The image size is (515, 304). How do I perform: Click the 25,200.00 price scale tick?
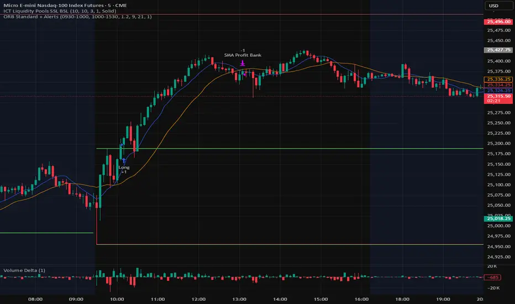(498, 144)
